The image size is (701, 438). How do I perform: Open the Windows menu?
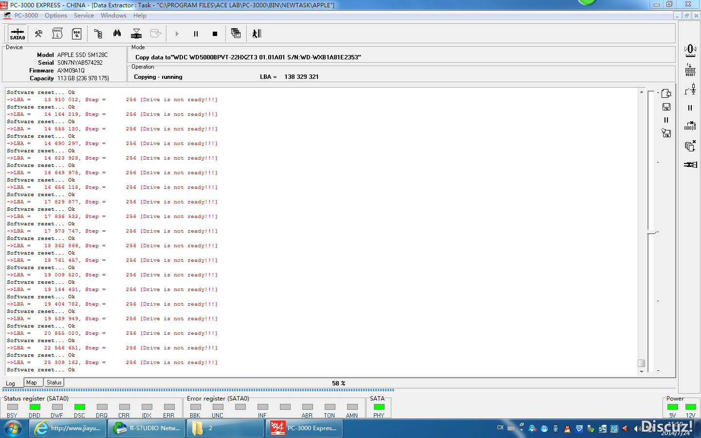(x=113, y=16)
